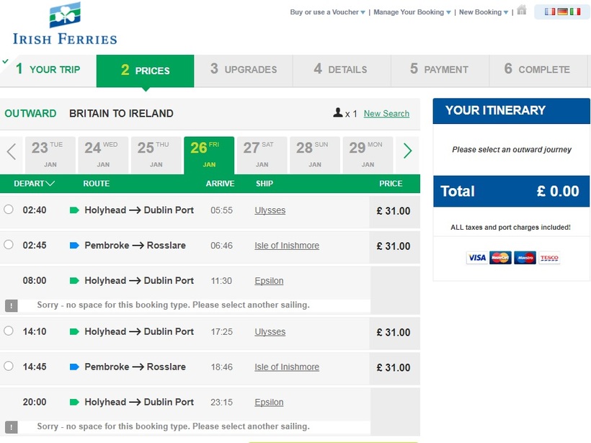
Task: Click the ROUTE column header
Action: [x=97, y=184]
